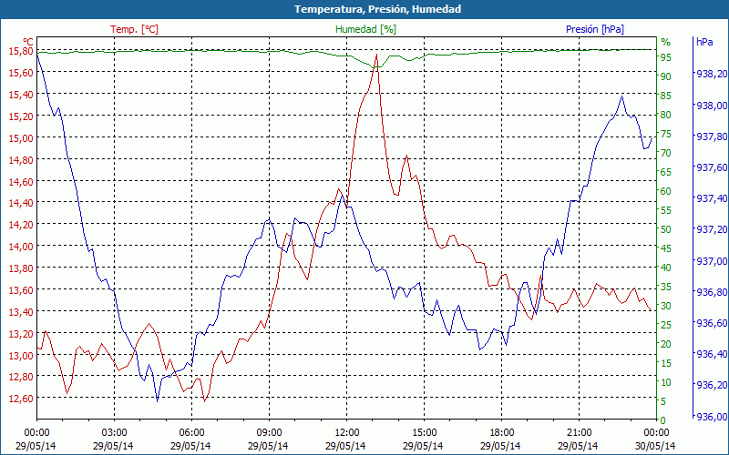This screenshot has width=729, height=455.
Task: Click temperature axis value 15,20
Action: [x=21, y=116]
